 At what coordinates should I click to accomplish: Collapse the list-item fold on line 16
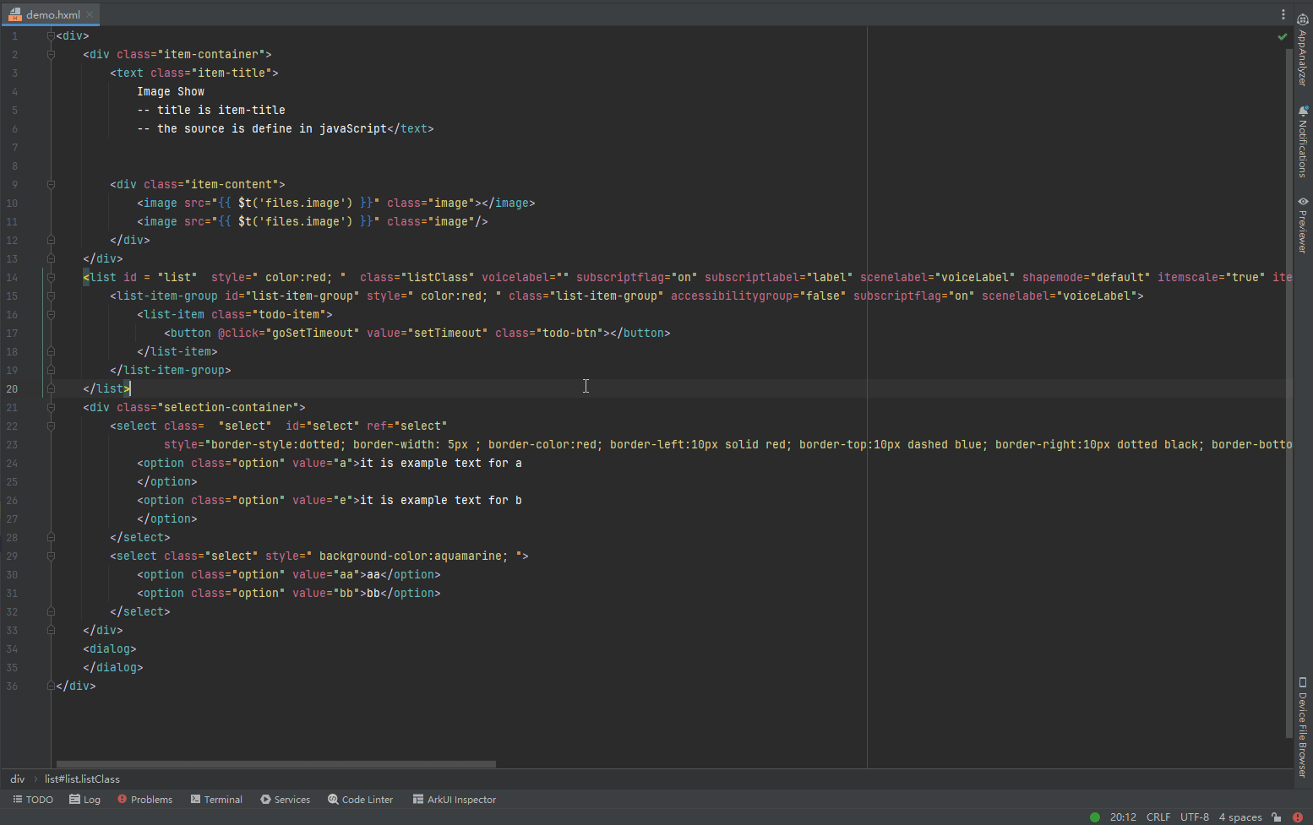click(51, 314)
